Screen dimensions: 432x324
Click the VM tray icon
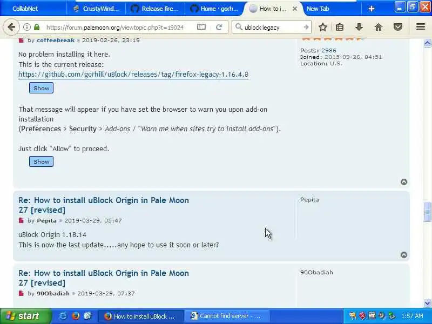[x=372, y=316]
